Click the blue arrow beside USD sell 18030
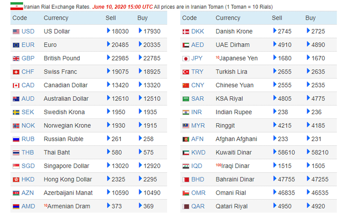 tap(109, 31)
